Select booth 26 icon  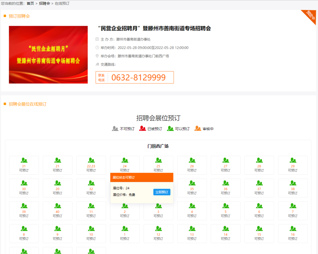[192, 160]
